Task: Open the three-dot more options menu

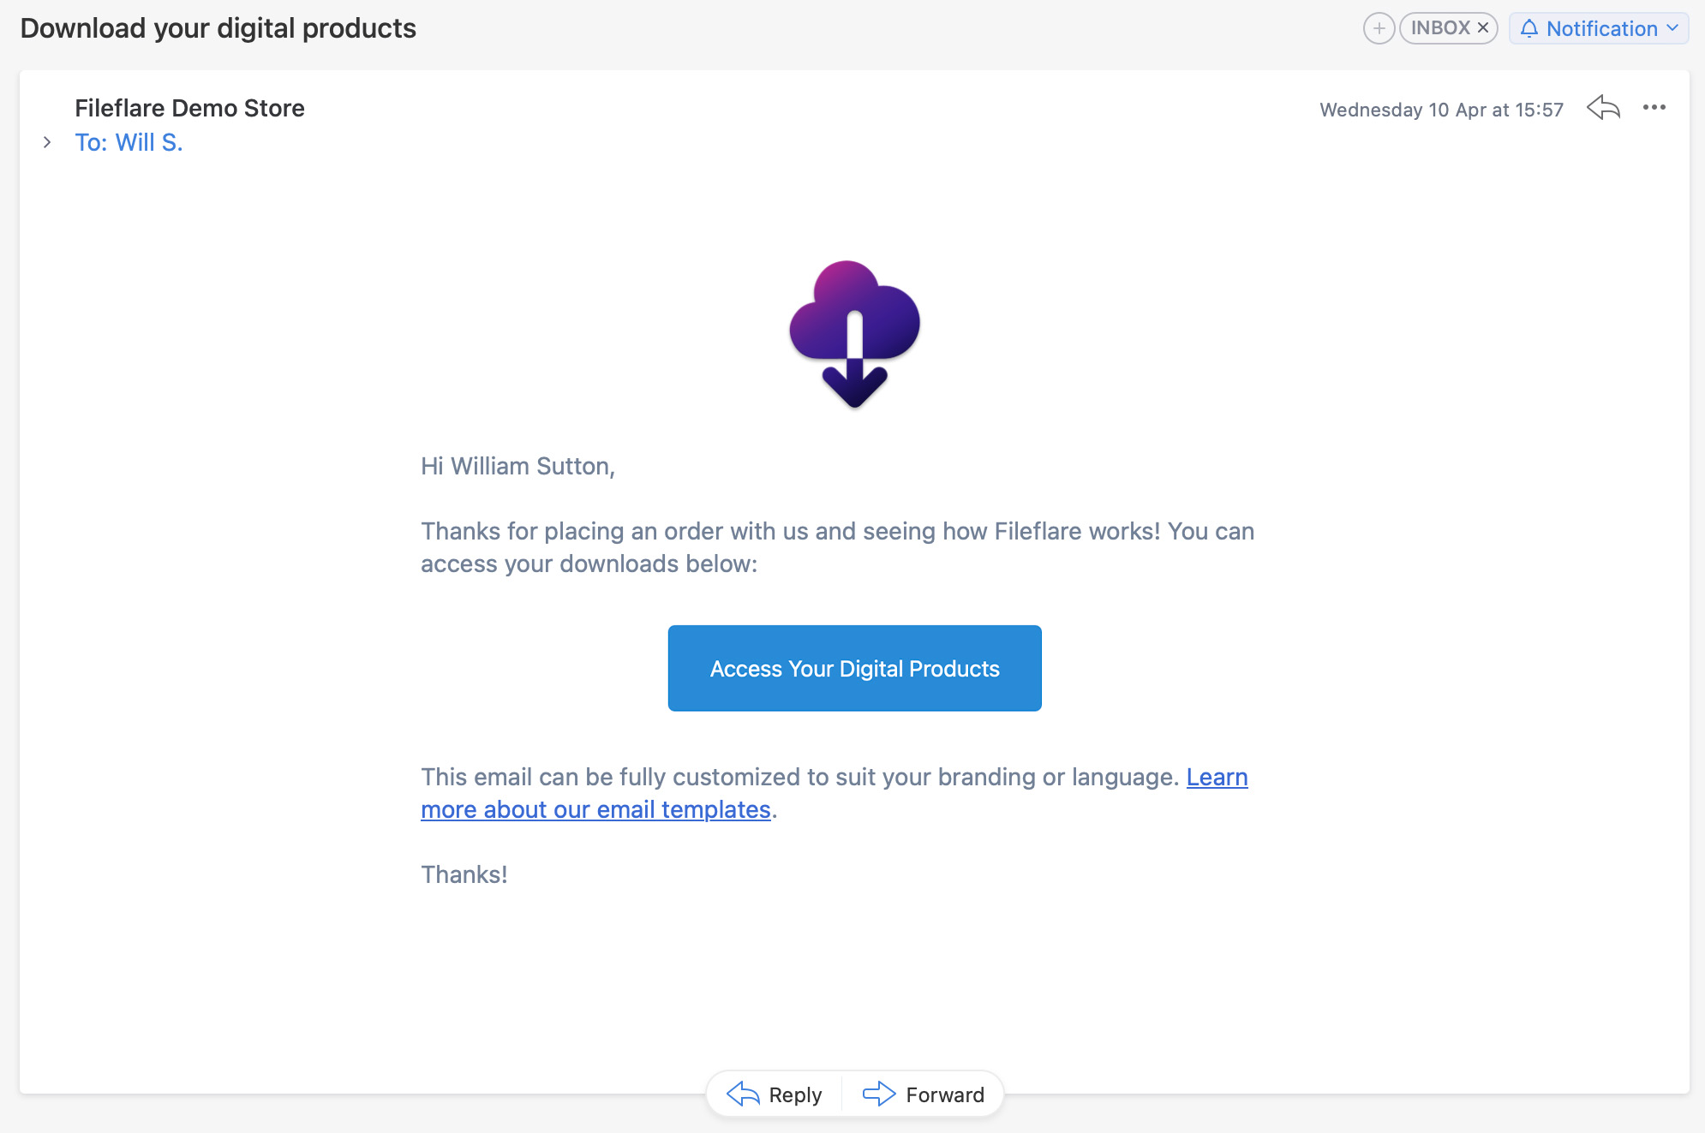Action: (x=1654, y=108)
